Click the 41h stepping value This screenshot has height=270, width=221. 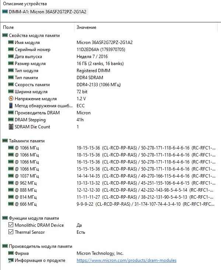click(80, 120)
